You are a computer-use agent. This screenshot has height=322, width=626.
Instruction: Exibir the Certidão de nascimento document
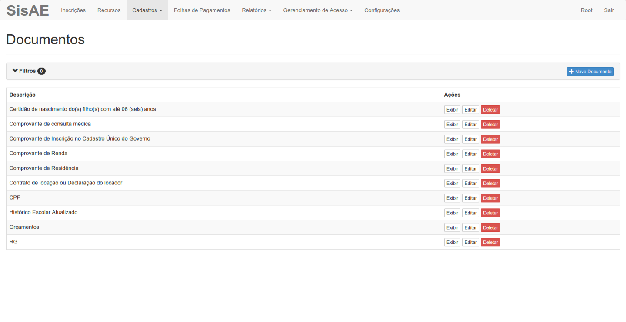[452, 110]
